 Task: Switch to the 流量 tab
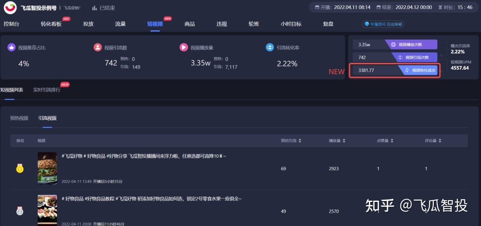pos(120,24)
